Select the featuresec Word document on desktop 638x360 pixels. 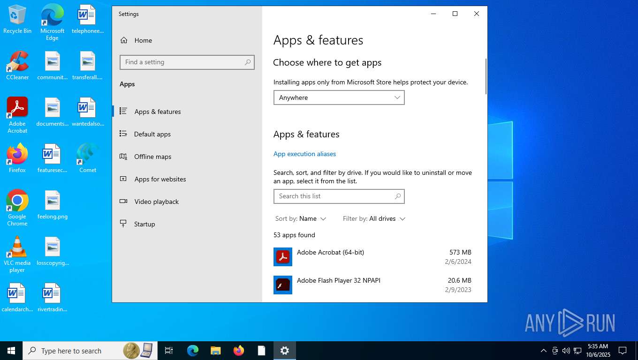(x=53, y=158)
